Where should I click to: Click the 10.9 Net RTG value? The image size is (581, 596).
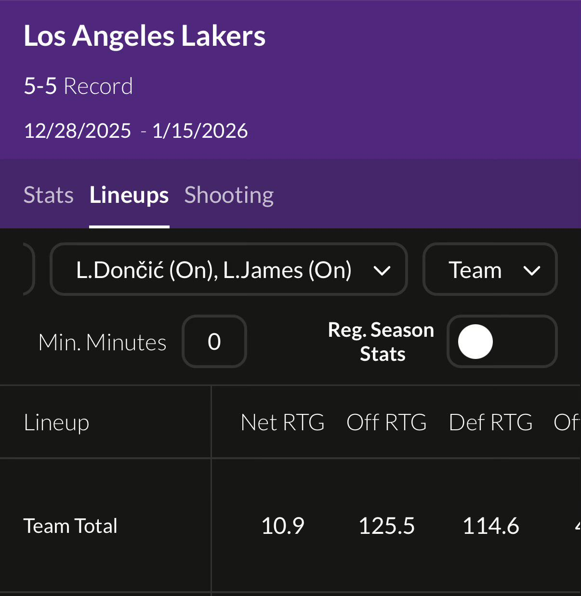(282, 526)
